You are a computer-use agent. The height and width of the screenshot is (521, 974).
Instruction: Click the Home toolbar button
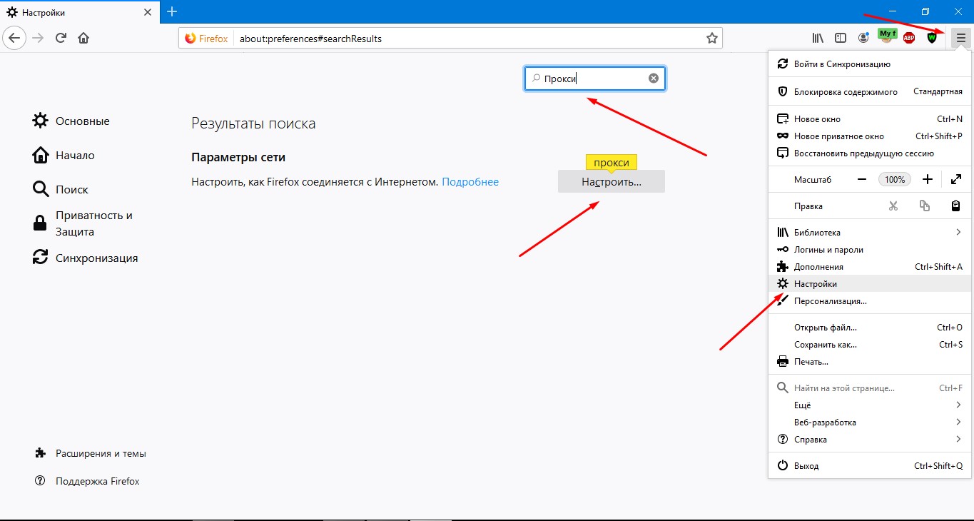[x=83, y=39]
